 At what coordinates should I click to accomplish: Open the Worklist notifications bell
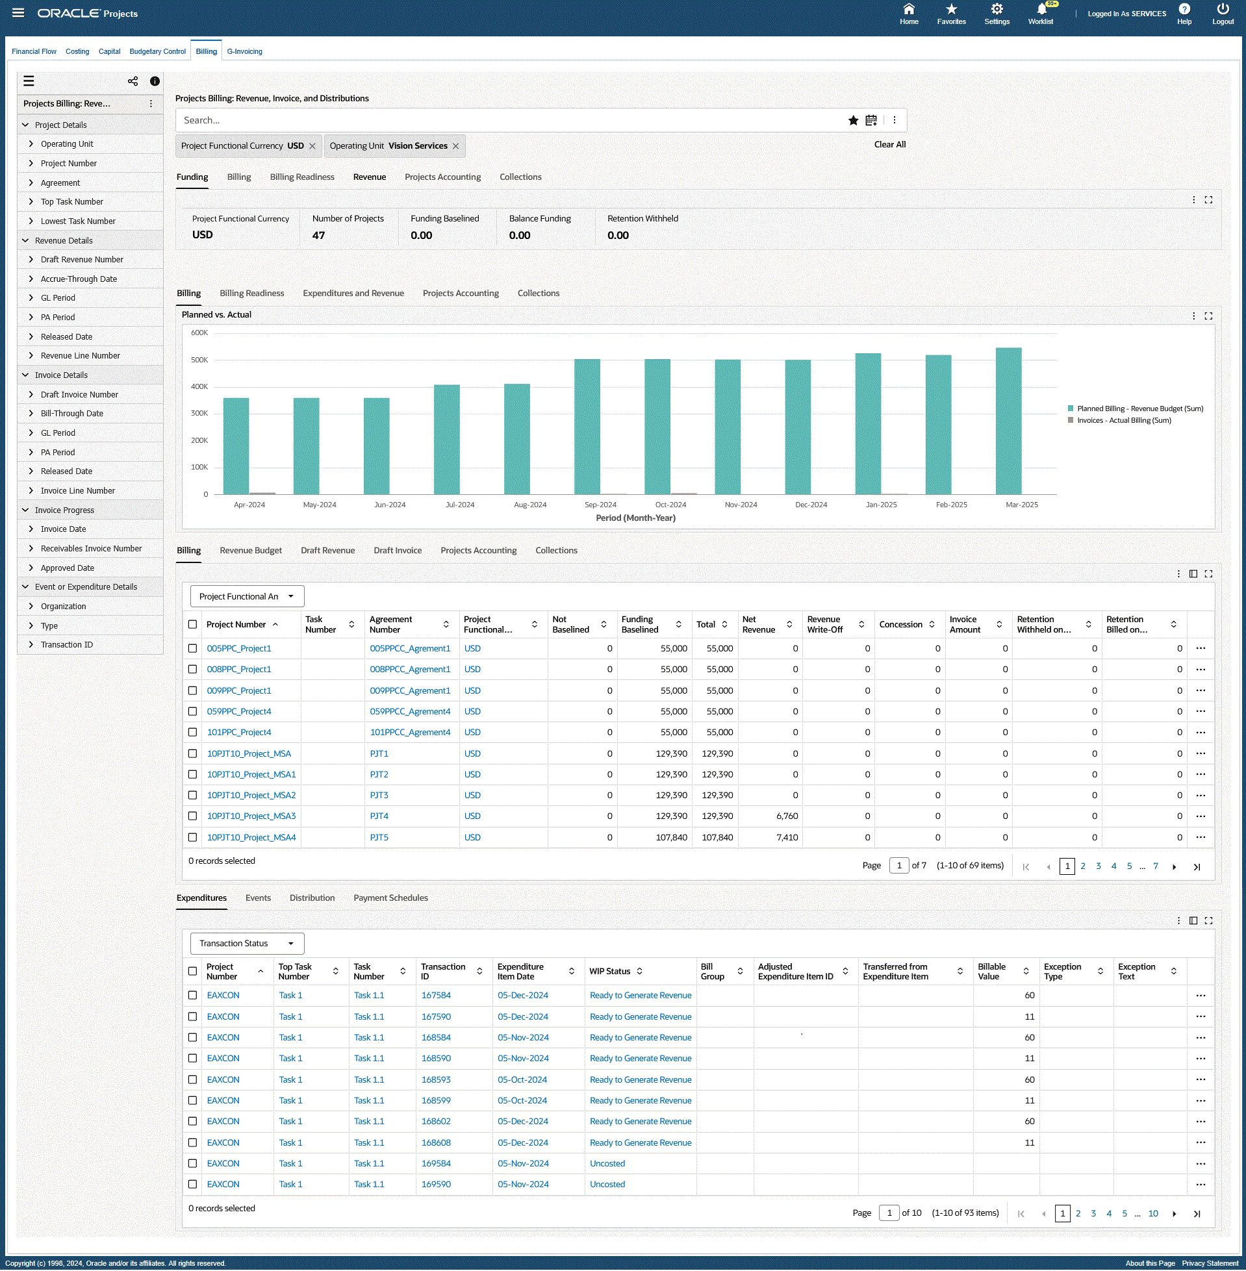1041,10
